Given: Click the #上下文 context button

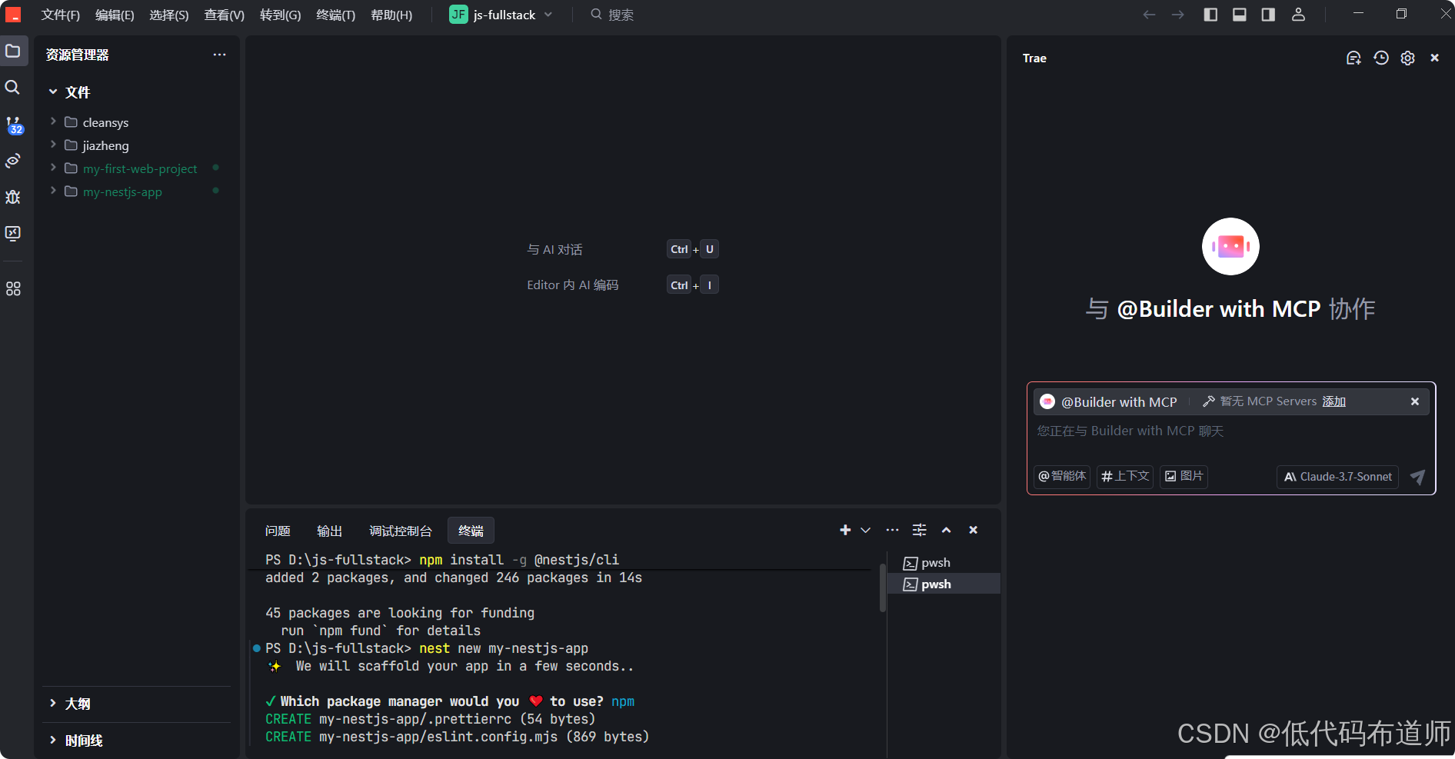Looking at the screenshot, I should pos(1125,477).
